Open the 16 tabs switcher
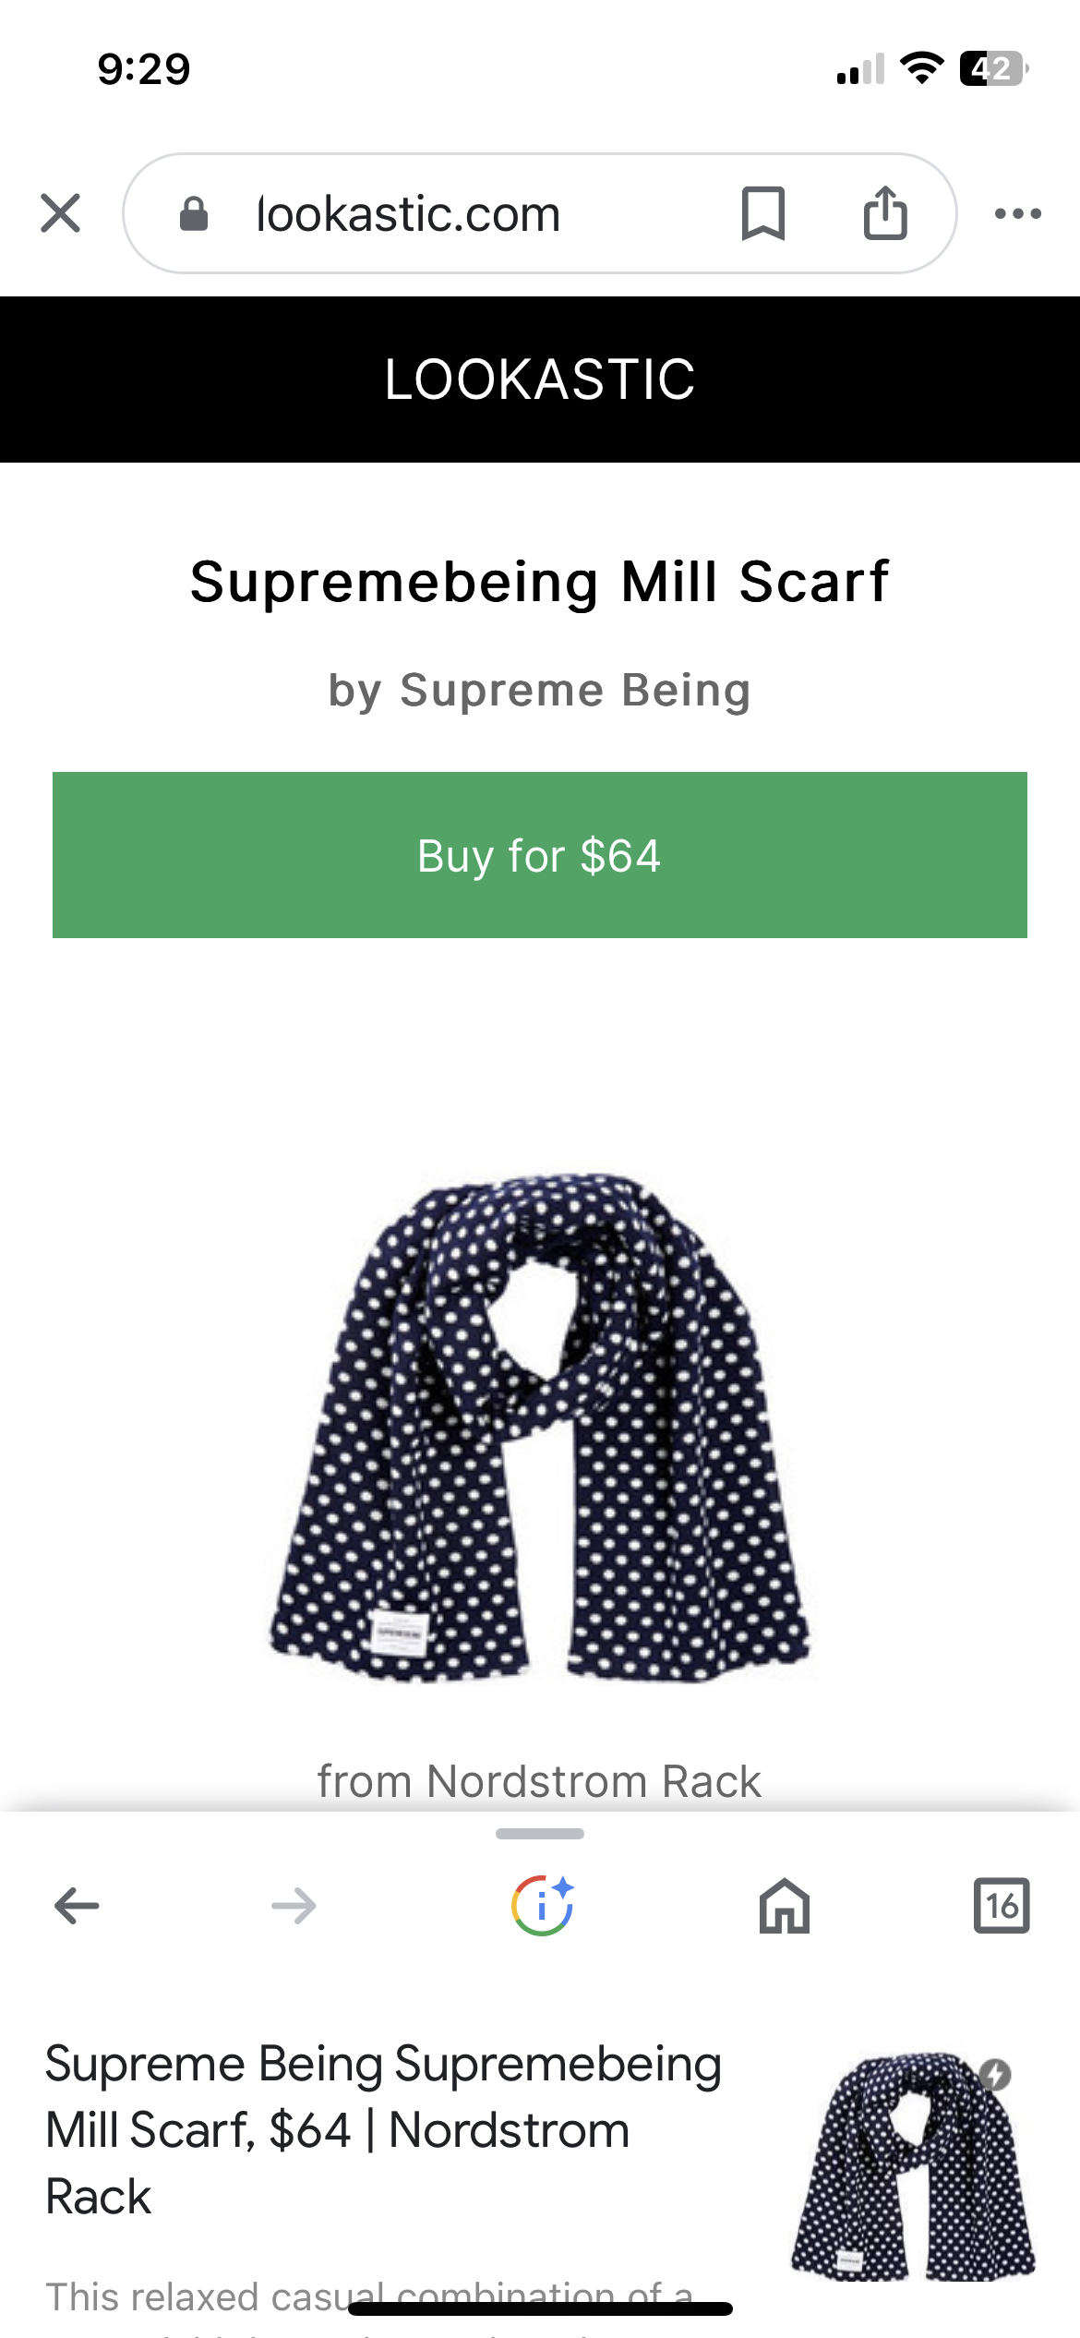 click(x=1002, y=1906)
